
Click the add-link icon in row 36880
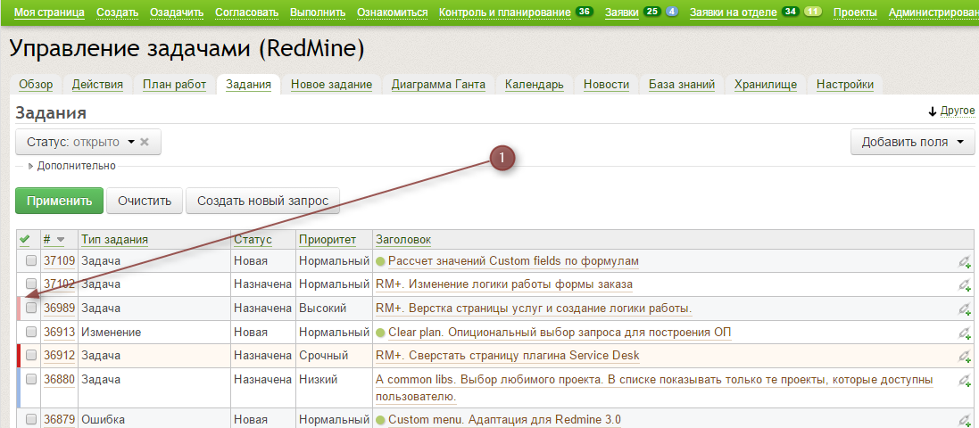965,381
